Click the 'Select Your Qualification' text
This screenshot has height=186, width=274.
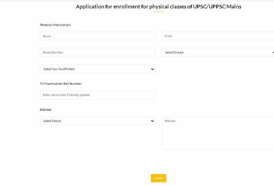59,69
